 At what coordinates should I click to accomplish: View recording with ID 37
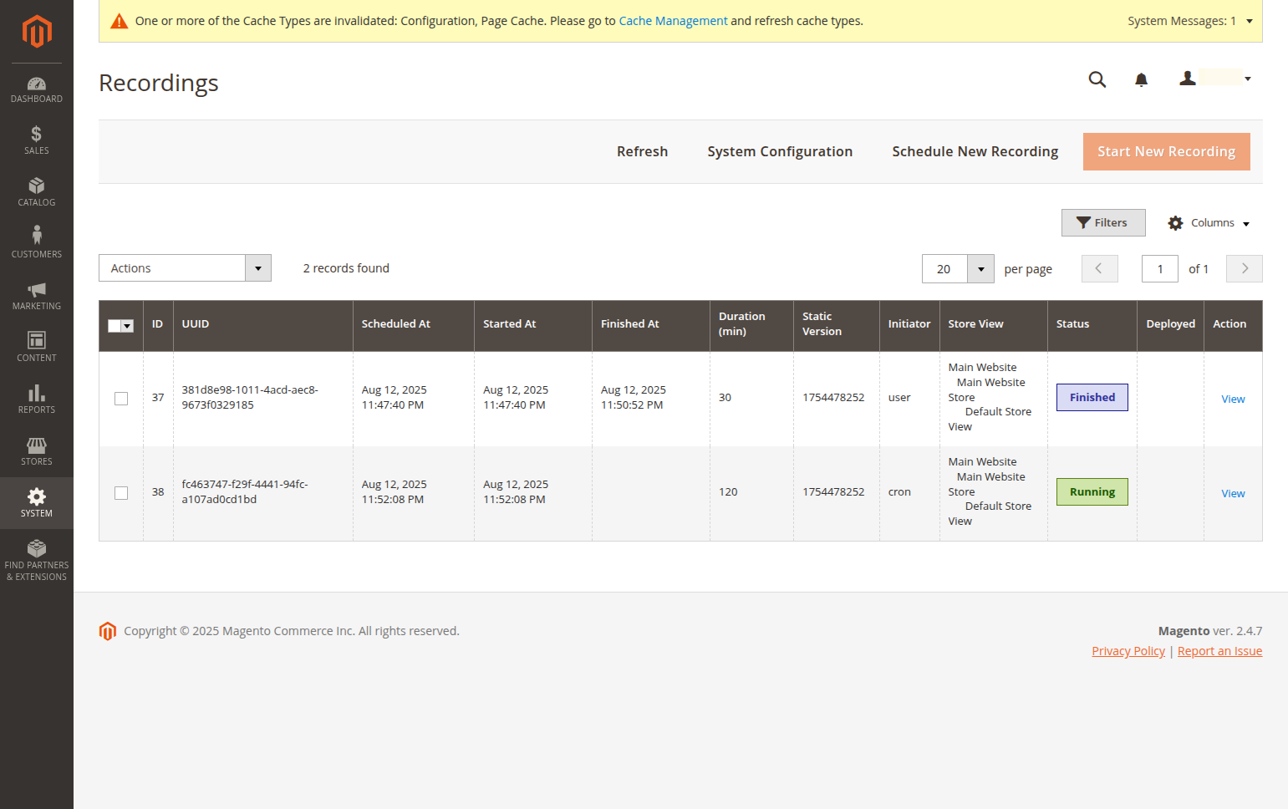pyautogui.click(x=1233, y=399)
